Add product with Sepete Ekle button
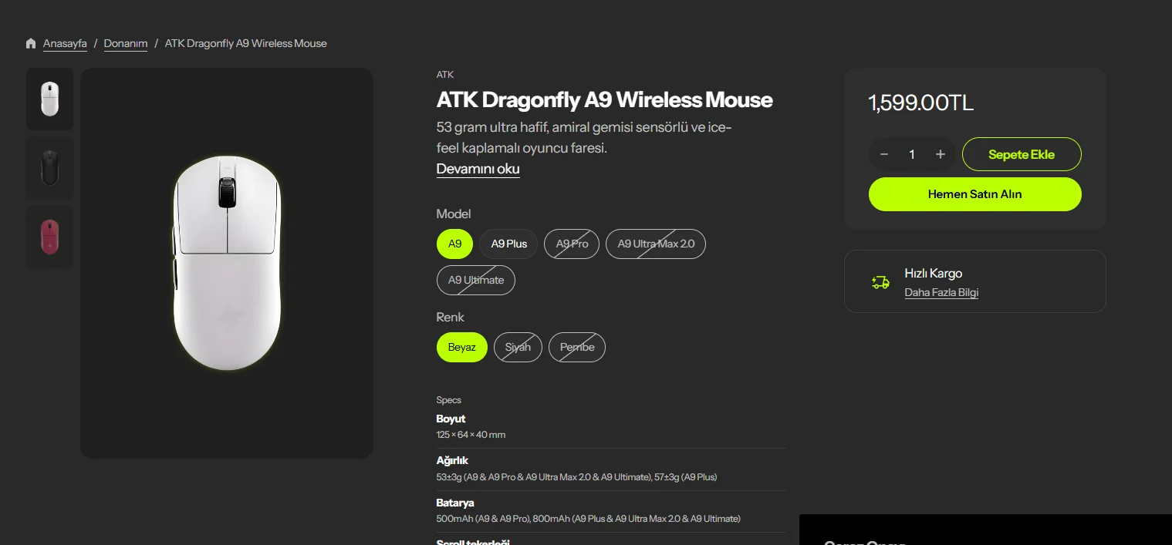 coord(1022,154)
